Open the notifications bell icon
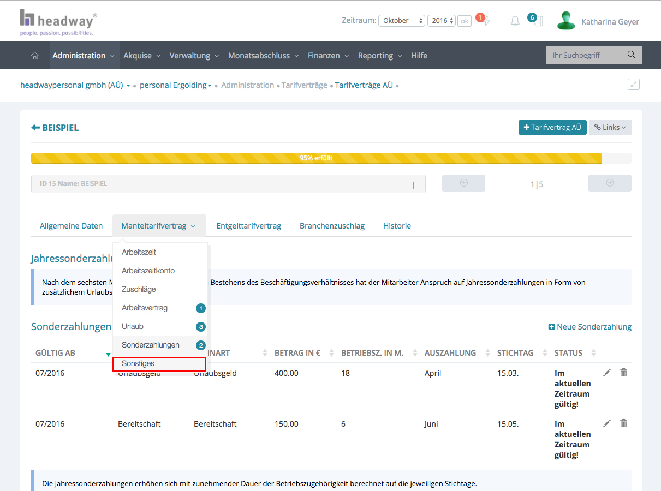Viewport: 661px width, 491px height. coord(515,21)
